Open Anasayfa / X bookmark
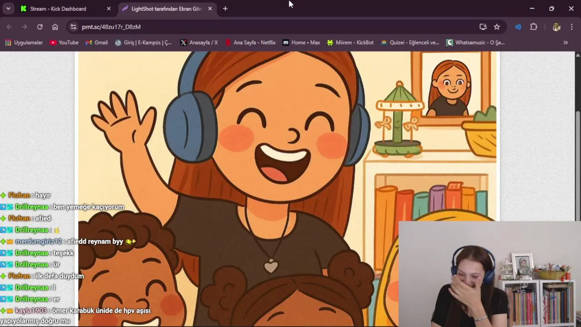581x327 pixels. (x=199, y=42)
